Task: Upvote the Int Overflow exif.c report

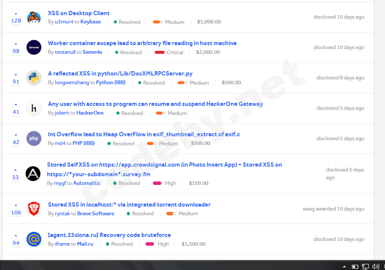Action: [16, 135]
